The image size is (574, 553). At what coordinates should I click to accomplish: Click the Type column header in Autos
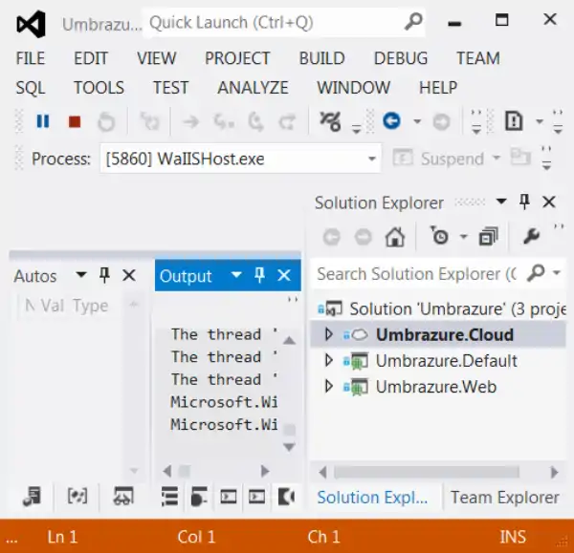pyautogui.click(x=91, y=306)
